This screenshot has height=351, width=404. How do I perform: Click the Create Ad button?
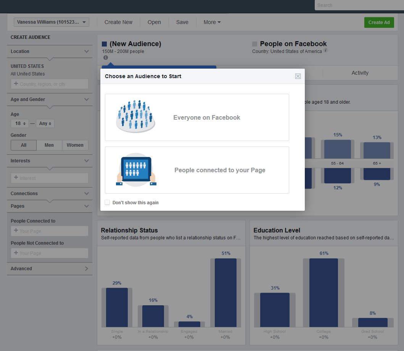click(379, 22)
